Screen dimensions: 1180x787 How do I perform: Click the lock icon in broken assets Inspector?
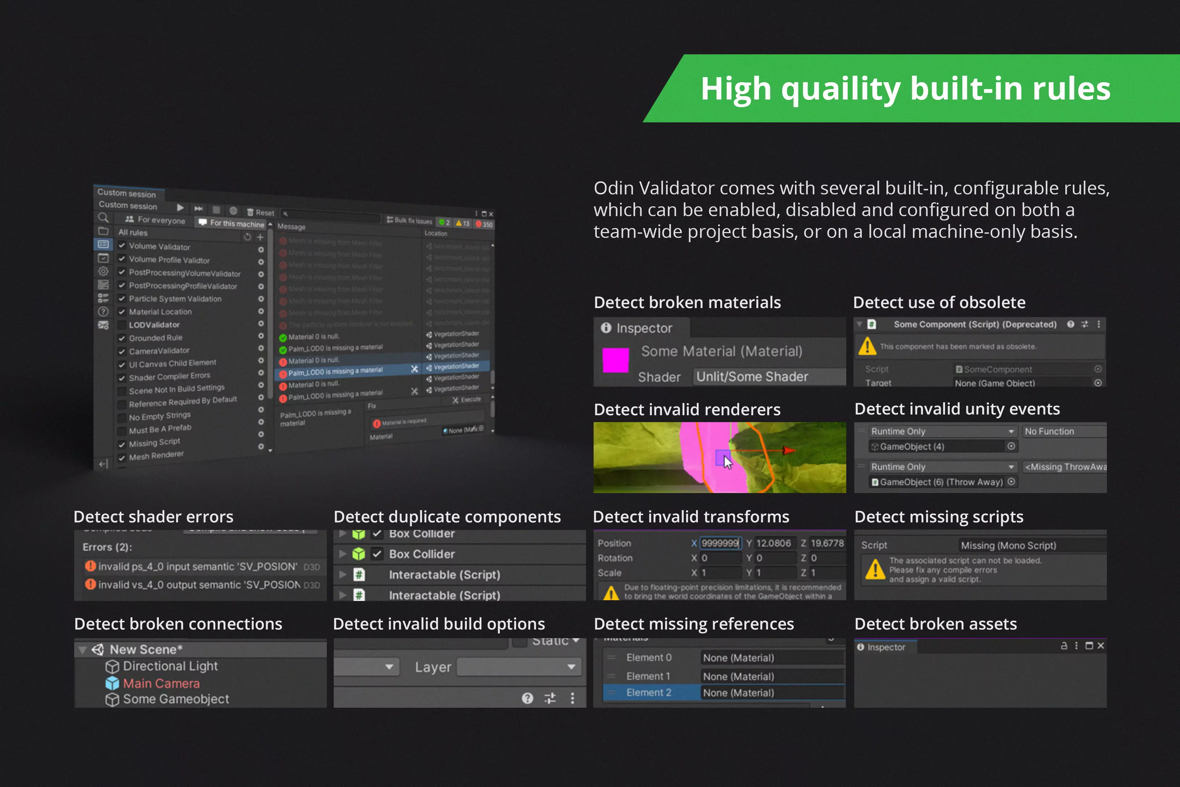[1063, 646]
